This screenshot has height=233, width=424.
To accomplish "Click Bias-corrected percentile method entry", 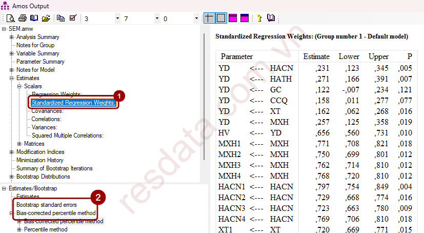I will (55, 212).
